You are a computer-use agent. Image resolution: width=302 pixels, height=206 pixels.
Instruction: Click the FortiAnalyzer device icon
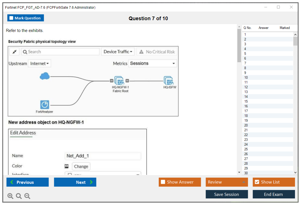pos(45,105)
